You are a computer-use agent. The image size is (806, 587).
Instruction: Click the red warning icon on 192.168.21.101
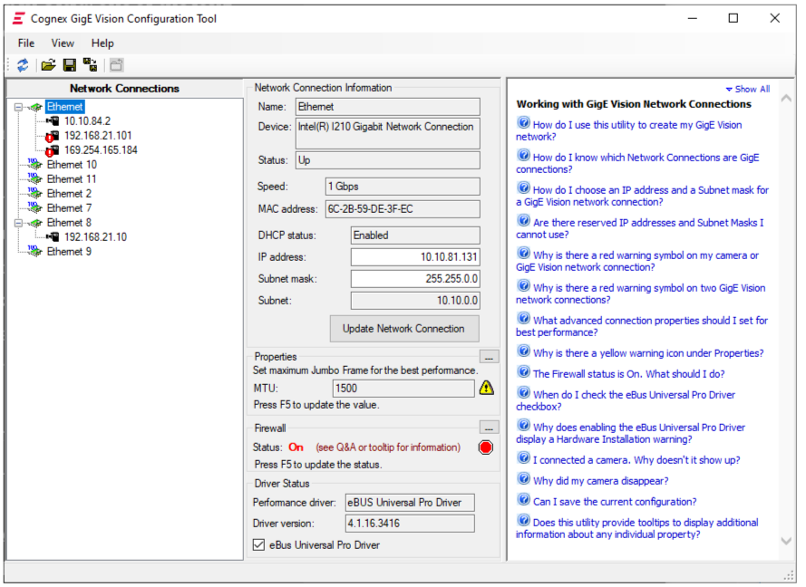pos(50,137)
